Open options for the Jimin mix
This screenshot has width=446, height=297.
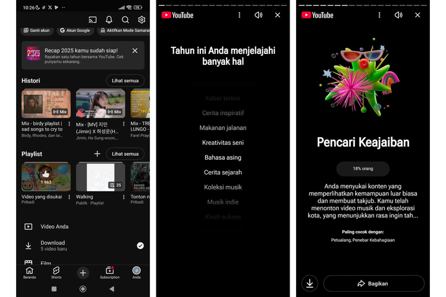(x=124, y=124)
